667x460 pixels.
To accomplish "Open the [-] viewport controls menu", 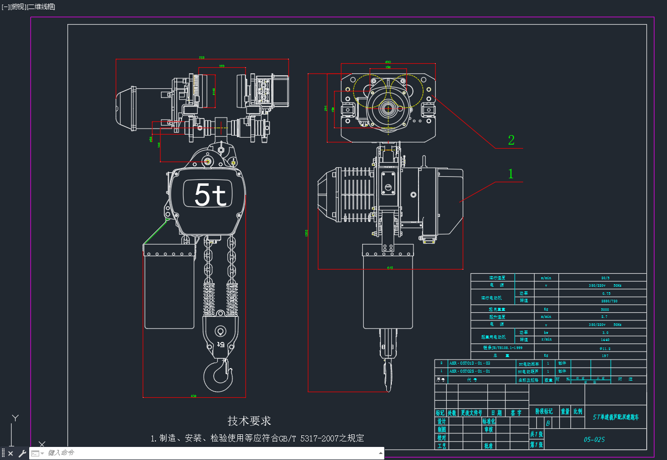I will tap(6, 7).
